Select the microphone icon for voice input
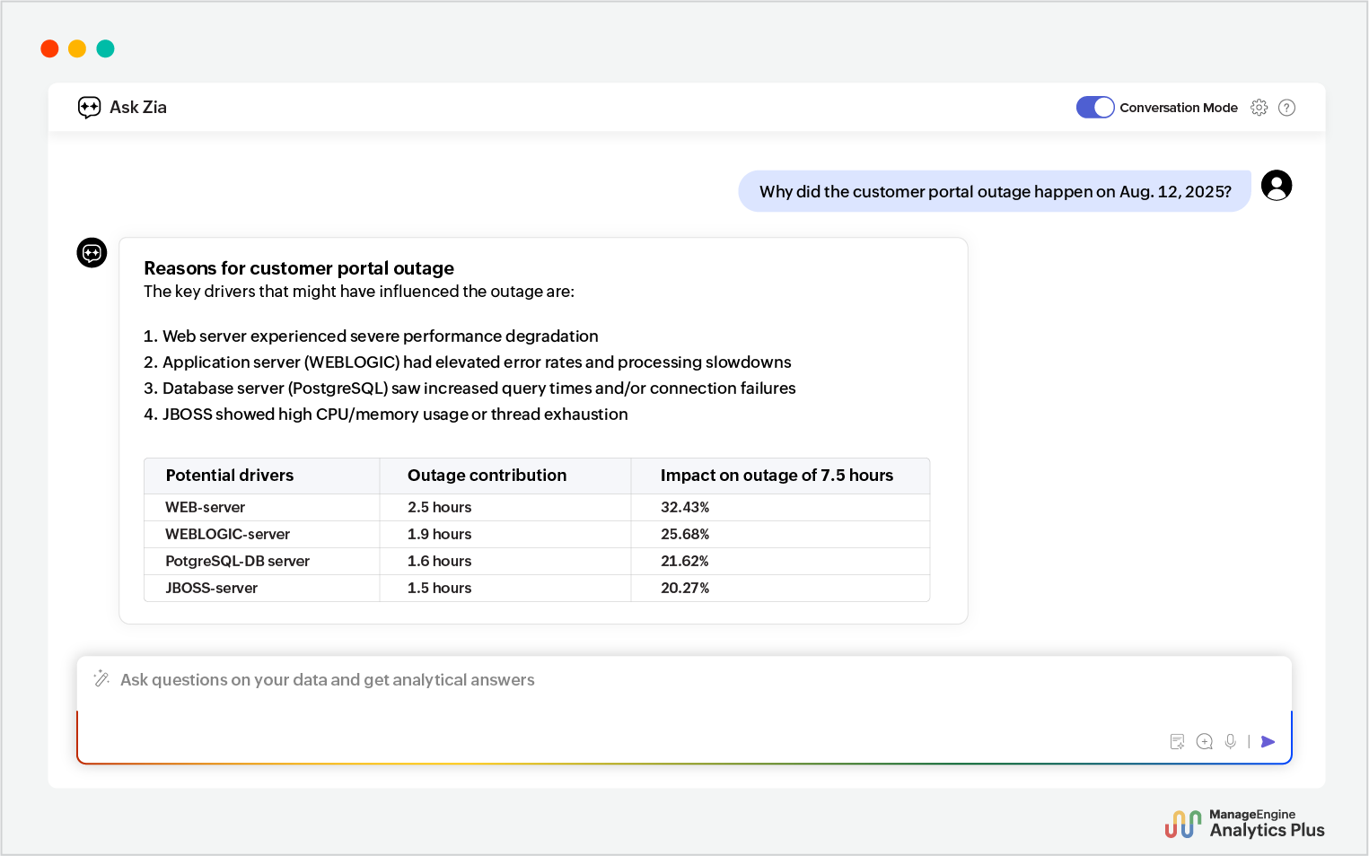 [1230, 741]
